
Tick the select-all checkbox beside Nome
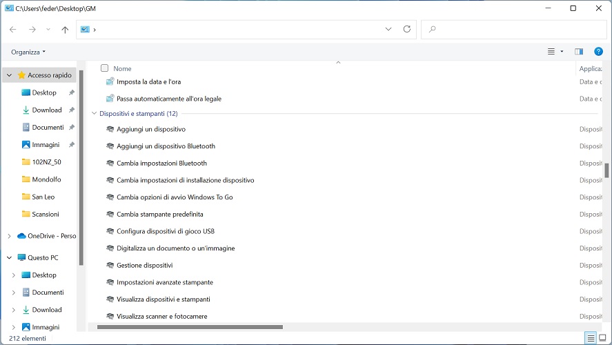(x=105, y=68)
